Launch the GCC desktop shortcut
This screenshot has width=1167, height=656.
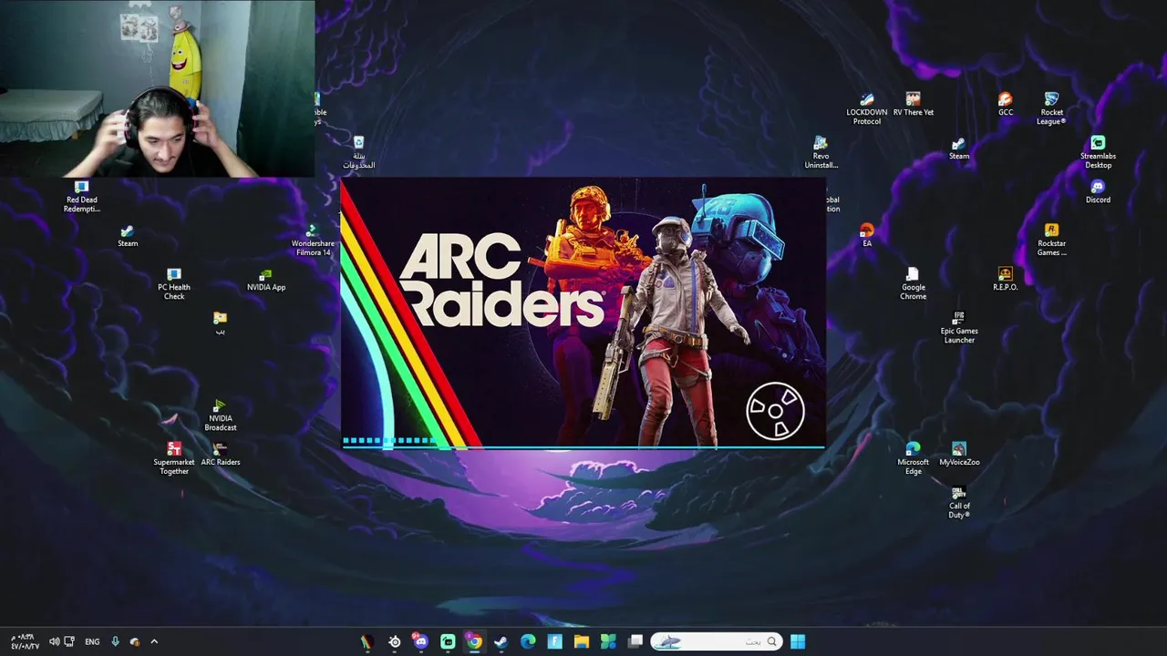click(x=1006, y=105)
